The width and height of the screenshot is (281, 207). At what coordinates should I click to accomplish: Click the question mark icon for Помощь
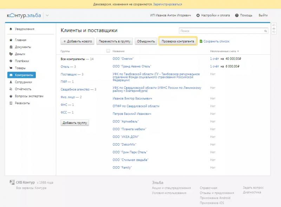[x=237, y=15]
